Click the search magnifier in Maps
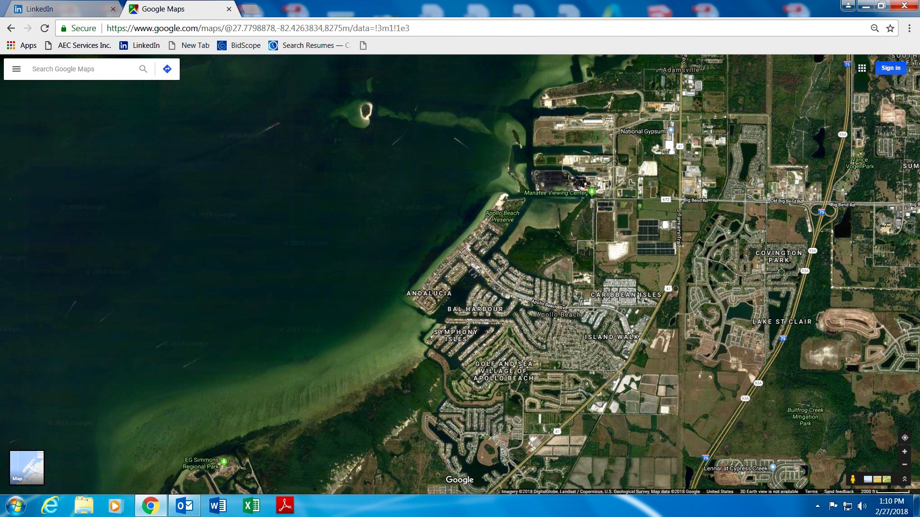This screenshot has width=920, height=517. [x=143, y=69]
